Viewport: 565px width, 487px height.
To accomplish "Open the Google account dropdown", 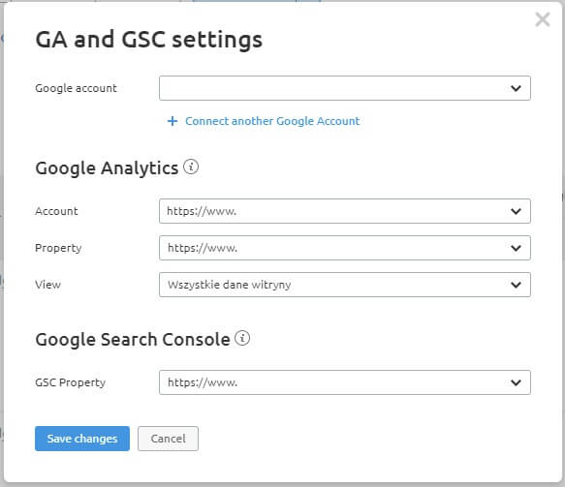I will pos(344,88).
